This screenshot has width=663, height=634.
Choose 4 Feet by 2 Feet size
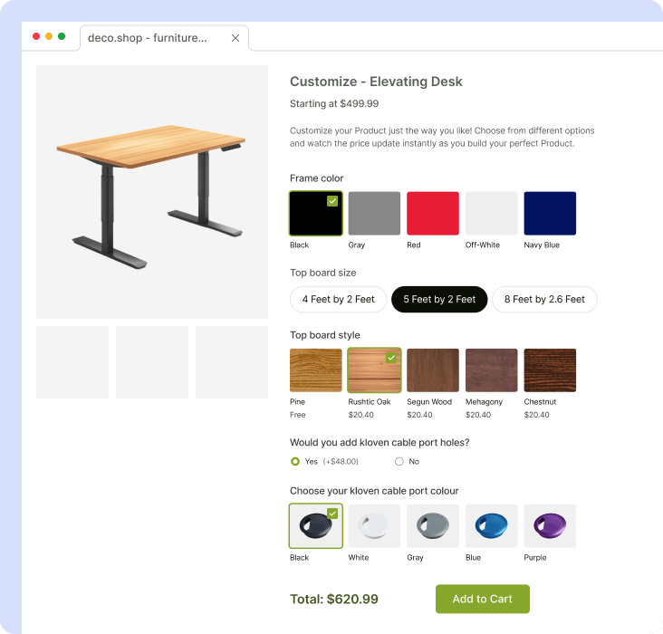coord(338,300)
